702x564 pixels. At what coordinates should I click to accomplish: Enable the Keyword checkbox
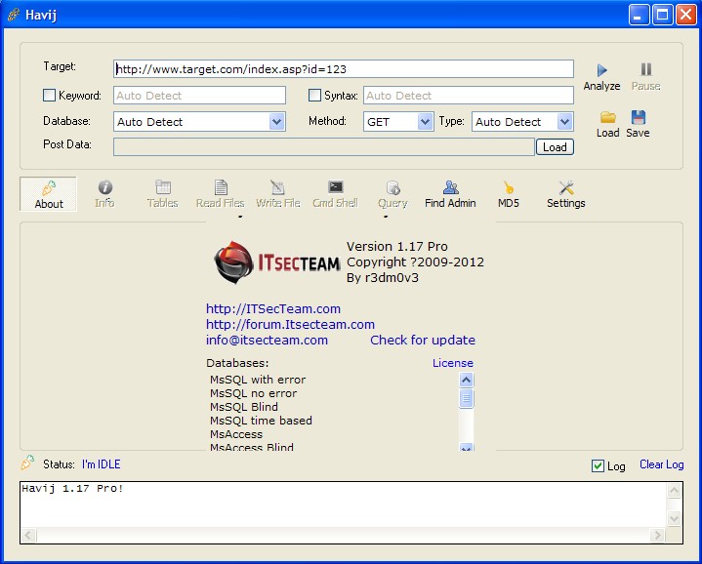pyautogui.click(x=49, y=96)
